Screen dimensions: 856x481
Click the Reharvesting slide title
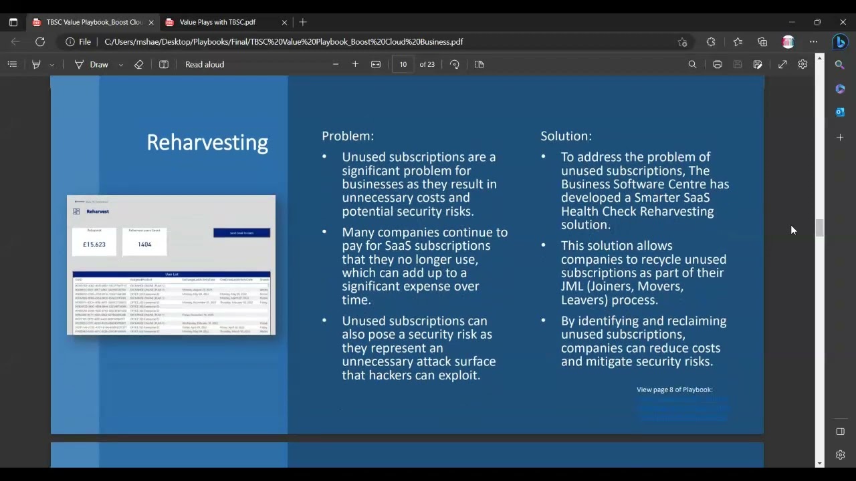click(207, 142)
